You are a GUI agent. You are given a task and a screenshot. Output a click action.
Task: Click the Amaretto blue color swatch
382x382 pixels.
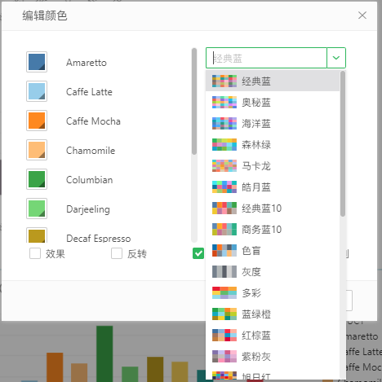click(37, 62)
